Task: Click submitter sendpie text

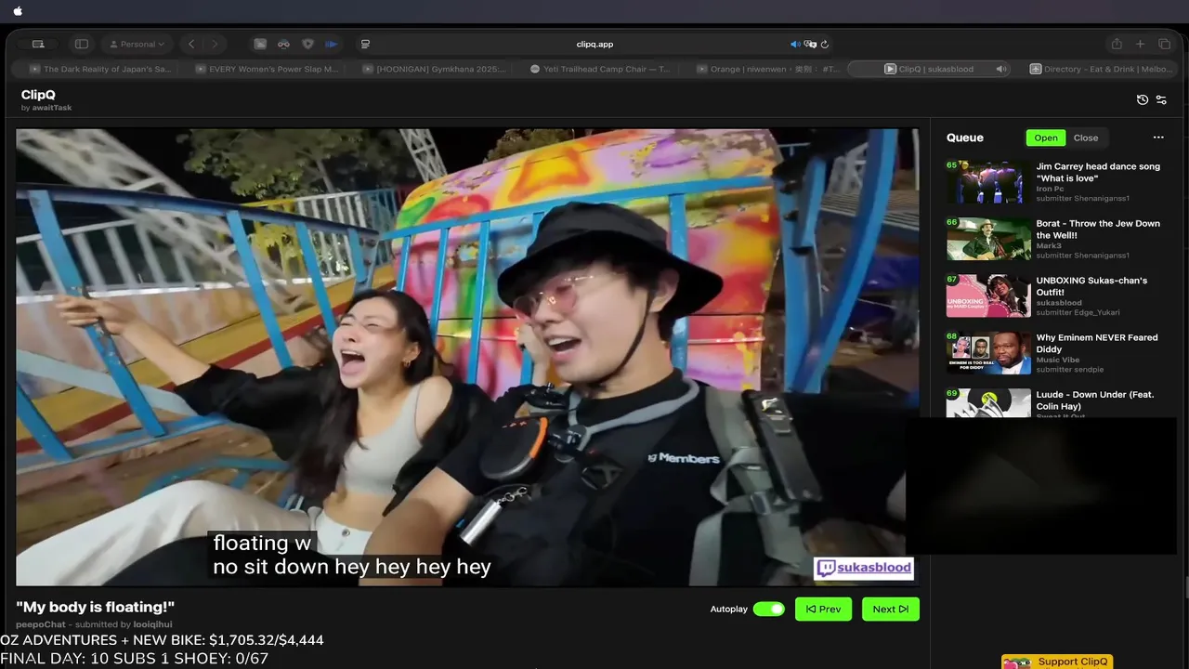Action: pyautogui.click(x=1069, y=370)
